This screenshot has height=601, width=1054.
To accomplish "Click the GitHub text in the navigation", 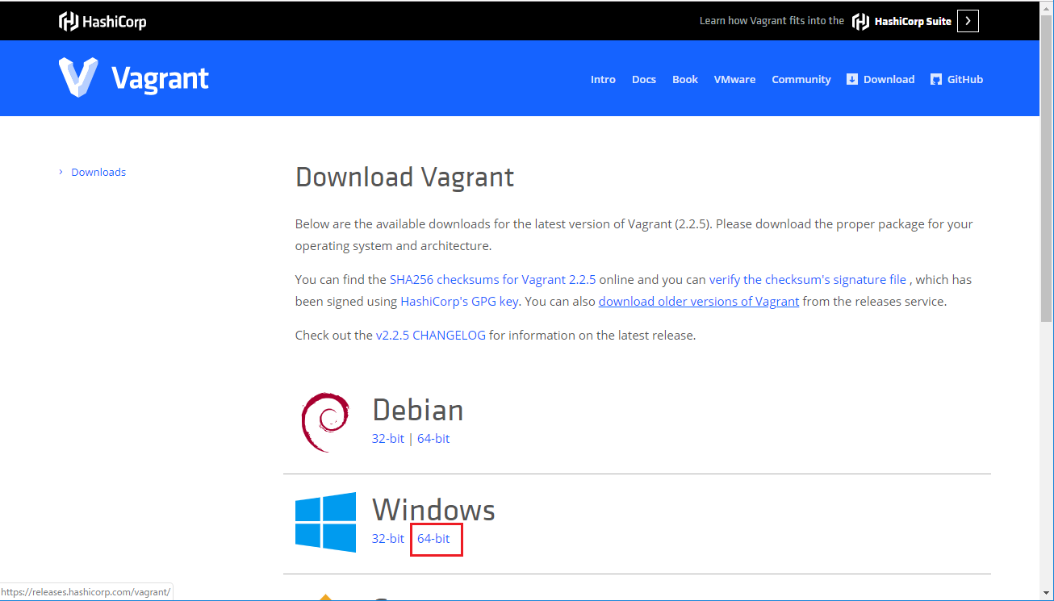I will pyautogui.click(x=965, y=79).
